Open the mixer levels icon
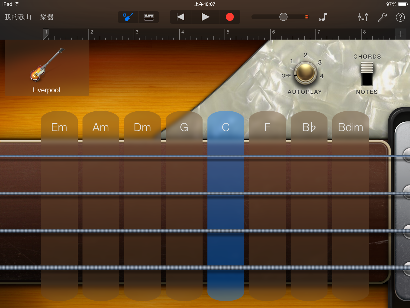This screenshot has height=308, width=410. (363, 17)
